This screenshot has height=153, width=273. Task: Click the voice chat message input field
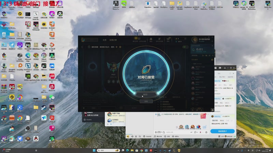click(x=177, y=132)
